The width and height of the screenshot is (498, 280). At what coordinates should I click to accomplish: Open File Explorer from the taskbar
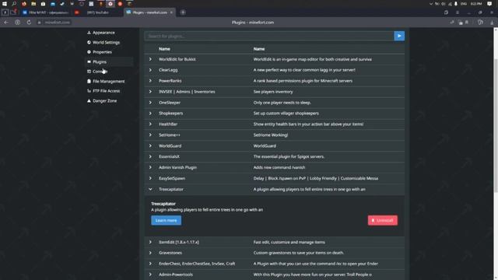pos(33,4)
